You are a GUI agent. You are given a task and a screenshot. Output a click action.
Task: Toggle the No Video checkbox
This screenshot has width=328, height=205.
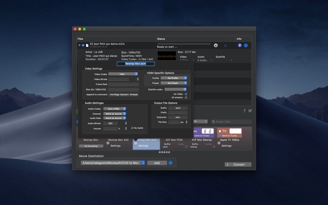coord(186,94)
